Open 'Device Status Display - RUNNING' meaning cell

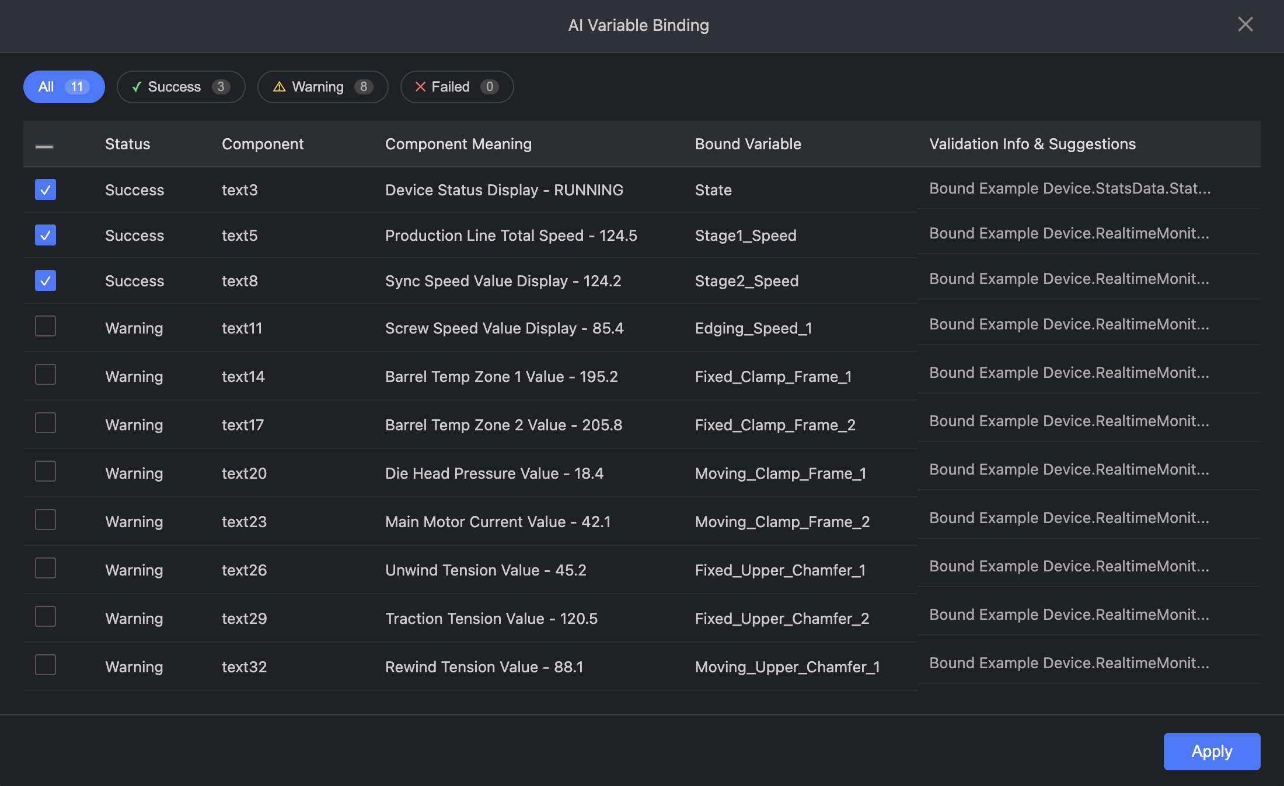[504, 190]
